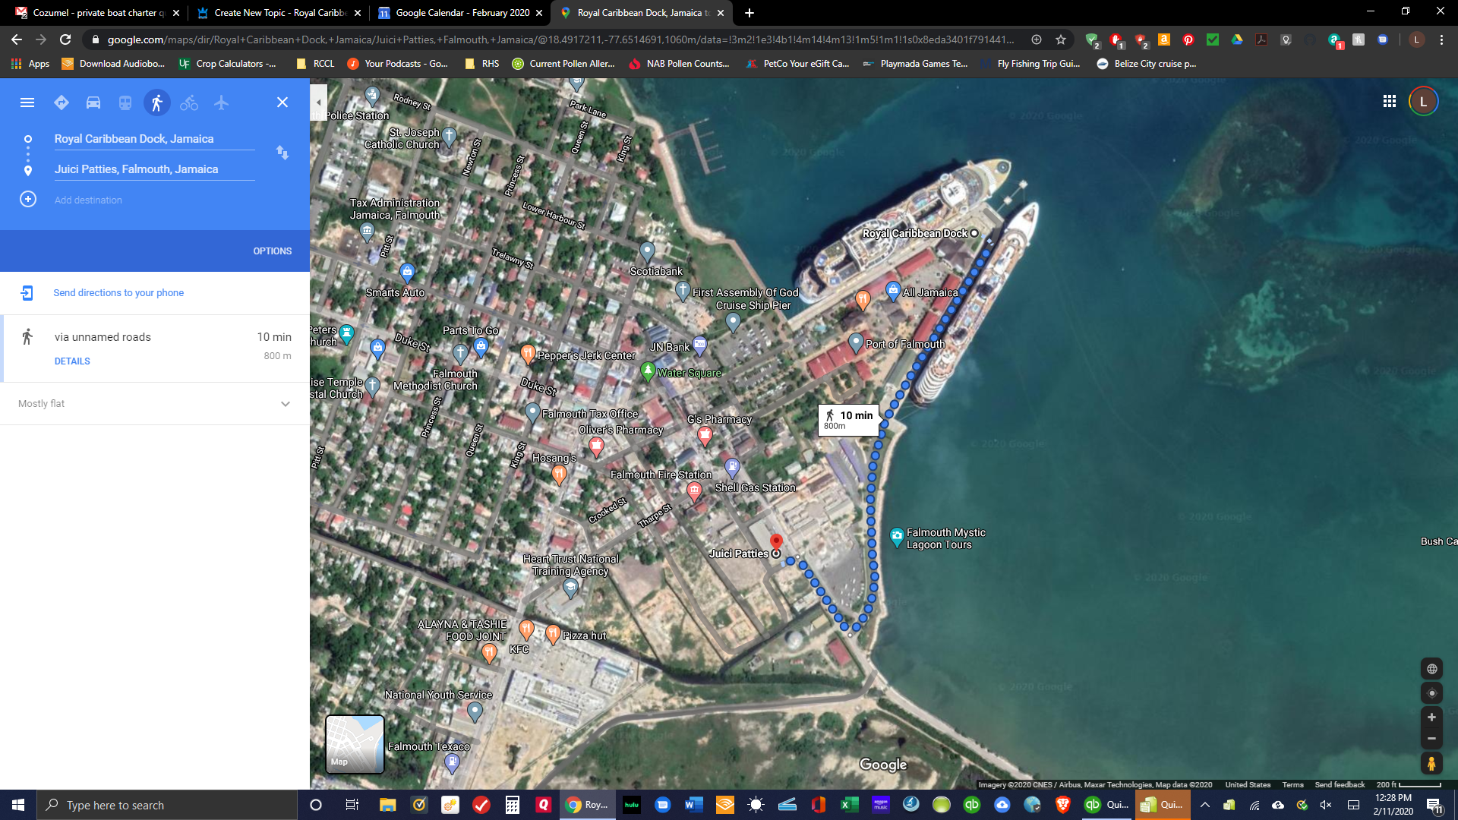Switch to Create New Topic tab
This screenshot has height=820, width=1458.
pyautogui.click(x=279, y=13)
